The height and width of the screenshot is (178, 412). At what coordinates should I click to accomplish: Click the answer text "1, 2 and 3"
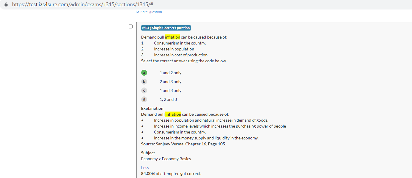click(168, 99)
